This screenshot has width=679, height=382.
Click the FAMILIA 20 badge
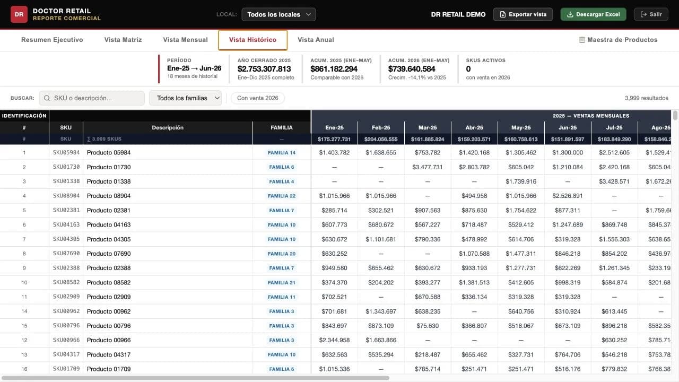[282, 254]
